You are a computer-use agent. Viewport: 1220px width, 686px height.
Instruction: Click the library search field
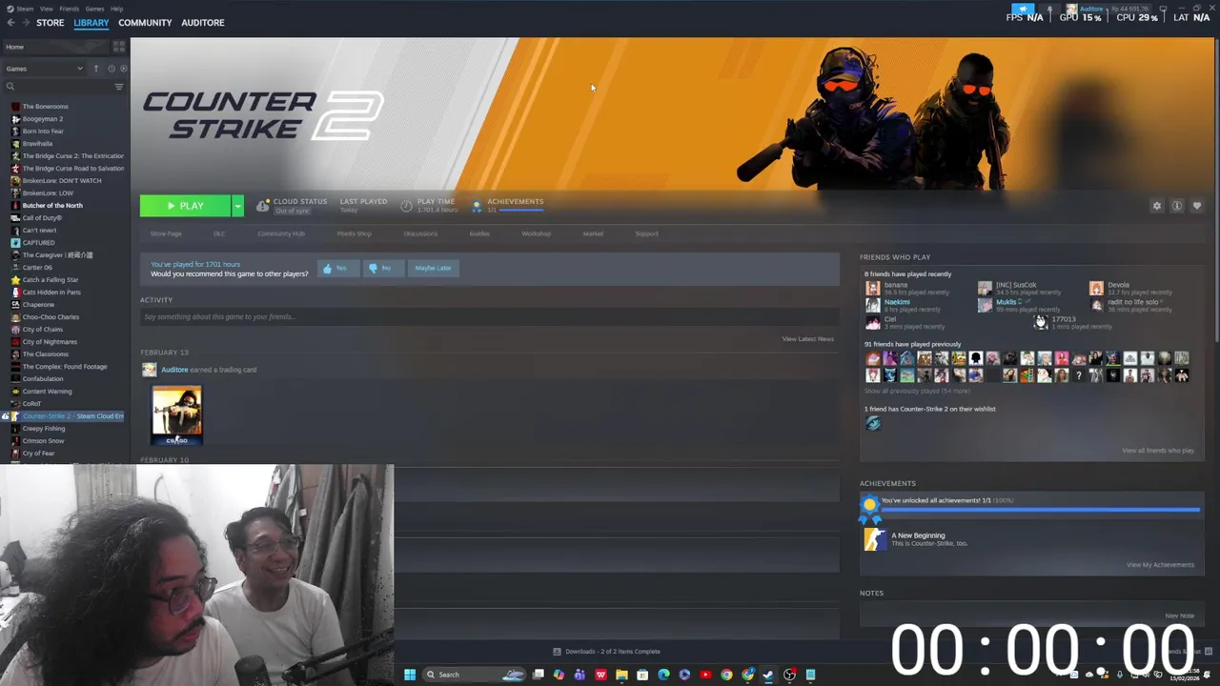tap(62, 87)
